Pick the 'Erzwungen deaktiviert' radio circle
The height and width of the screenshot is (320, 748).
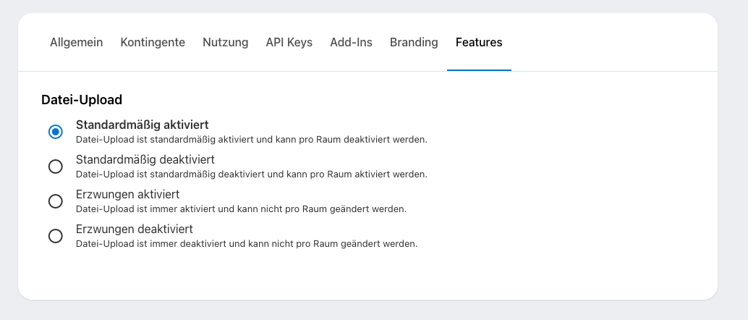(x=55, y=236)
